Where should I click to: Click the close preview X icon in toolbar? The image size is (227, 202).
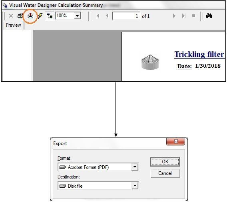pyautogui.click(x=11, y=16)
